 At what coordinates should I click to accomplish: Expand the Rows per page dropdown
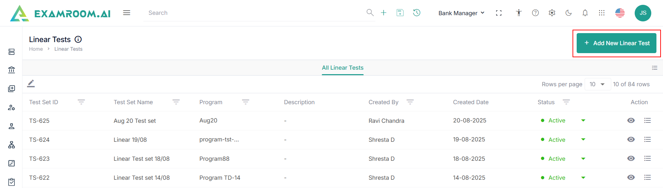point(597,84)
